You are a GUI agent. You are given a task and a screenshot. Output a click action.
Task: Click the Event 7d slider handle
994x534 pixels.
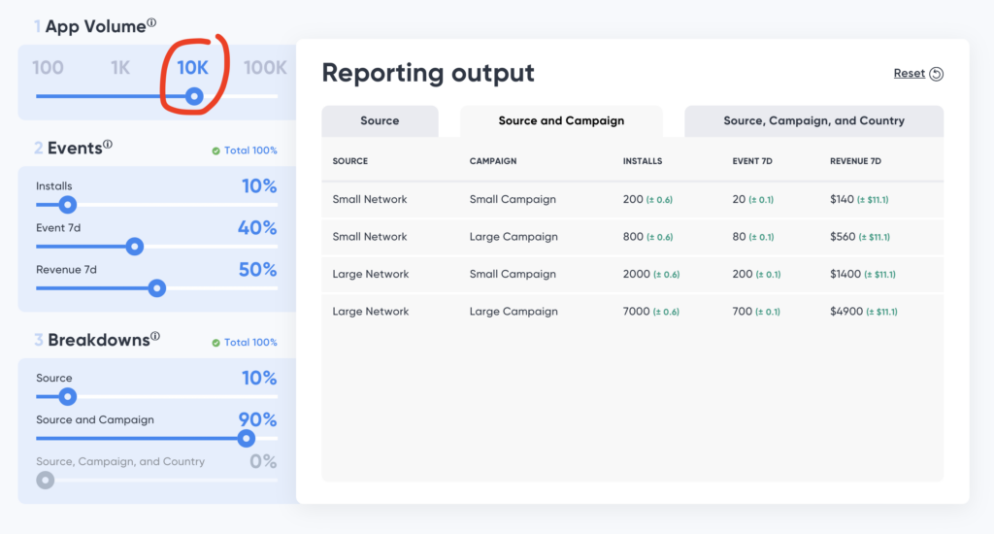coord(134,247)
